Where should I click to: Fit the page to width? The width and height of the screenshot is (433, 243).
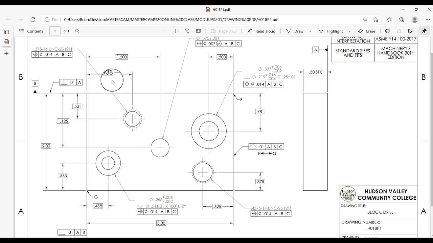click(x=199, y=31)
